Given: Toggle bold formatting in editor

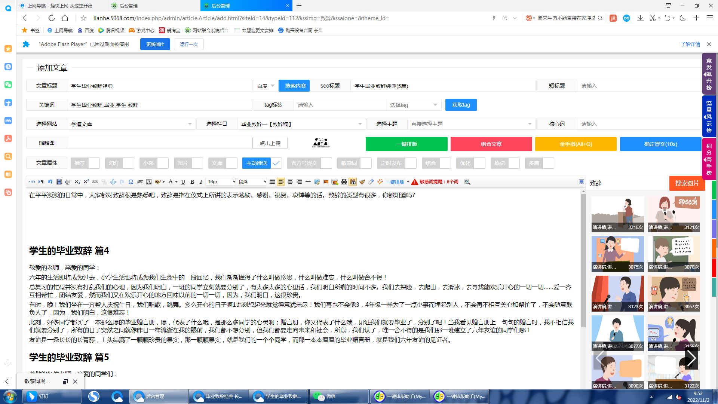Looking at the screenshot, I should pyautogui.click(x=192, y=182).
